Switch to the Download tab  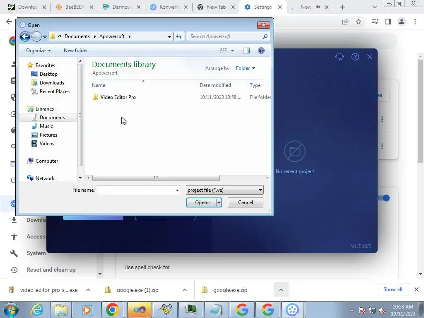(x=27, y=7)
